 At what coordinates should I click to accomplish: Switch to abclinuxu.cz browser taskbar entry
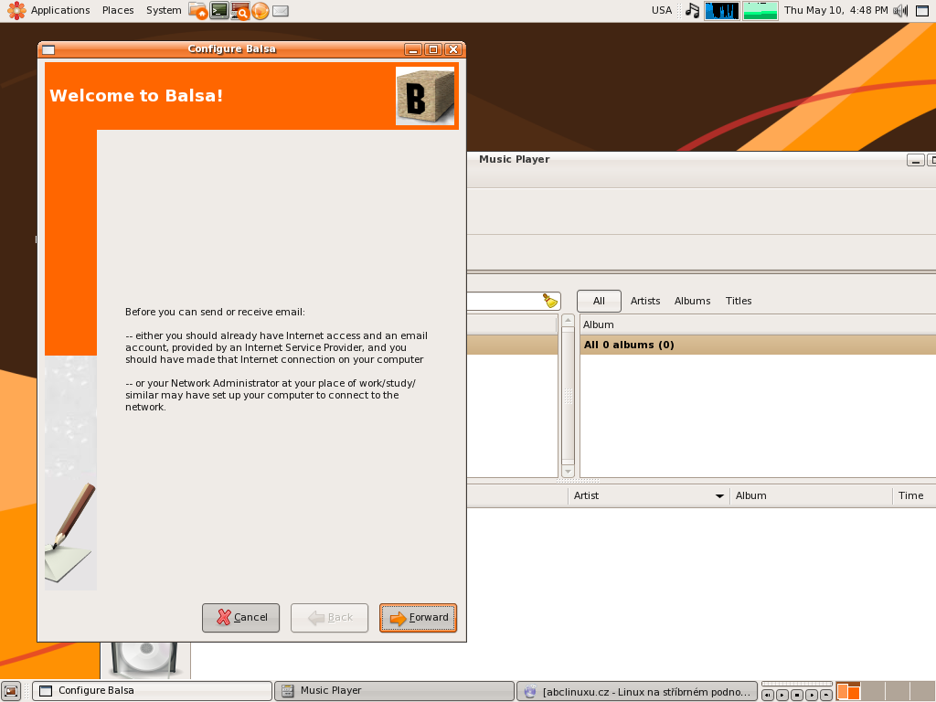(637, 691)
